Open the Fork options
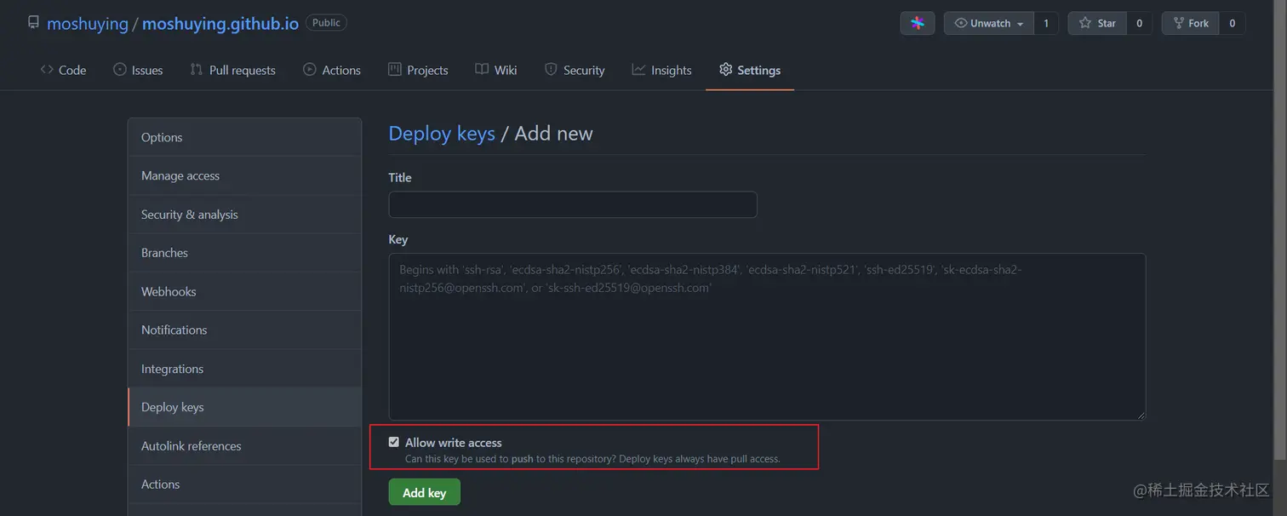The height and width of the screenshot is (516, 1287). [1190, 23]
